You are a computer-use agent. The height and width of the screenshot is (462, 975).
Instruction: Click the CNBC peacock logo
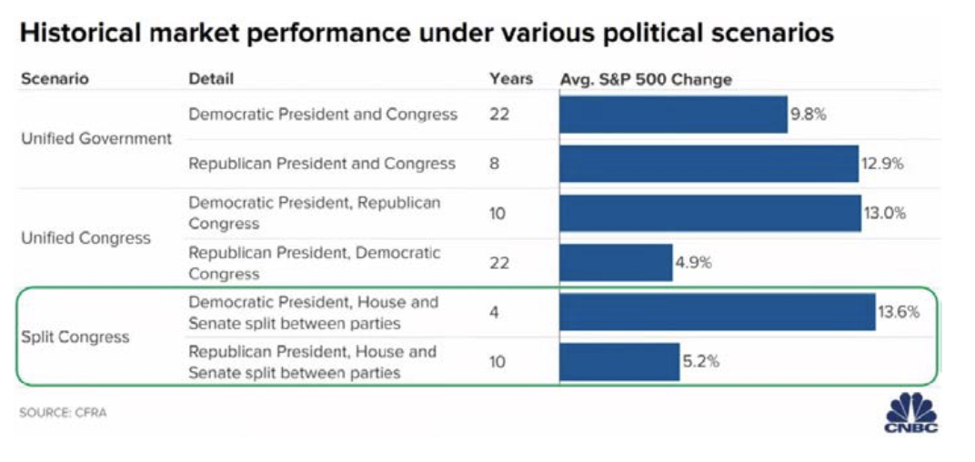(x=911, y=410)
